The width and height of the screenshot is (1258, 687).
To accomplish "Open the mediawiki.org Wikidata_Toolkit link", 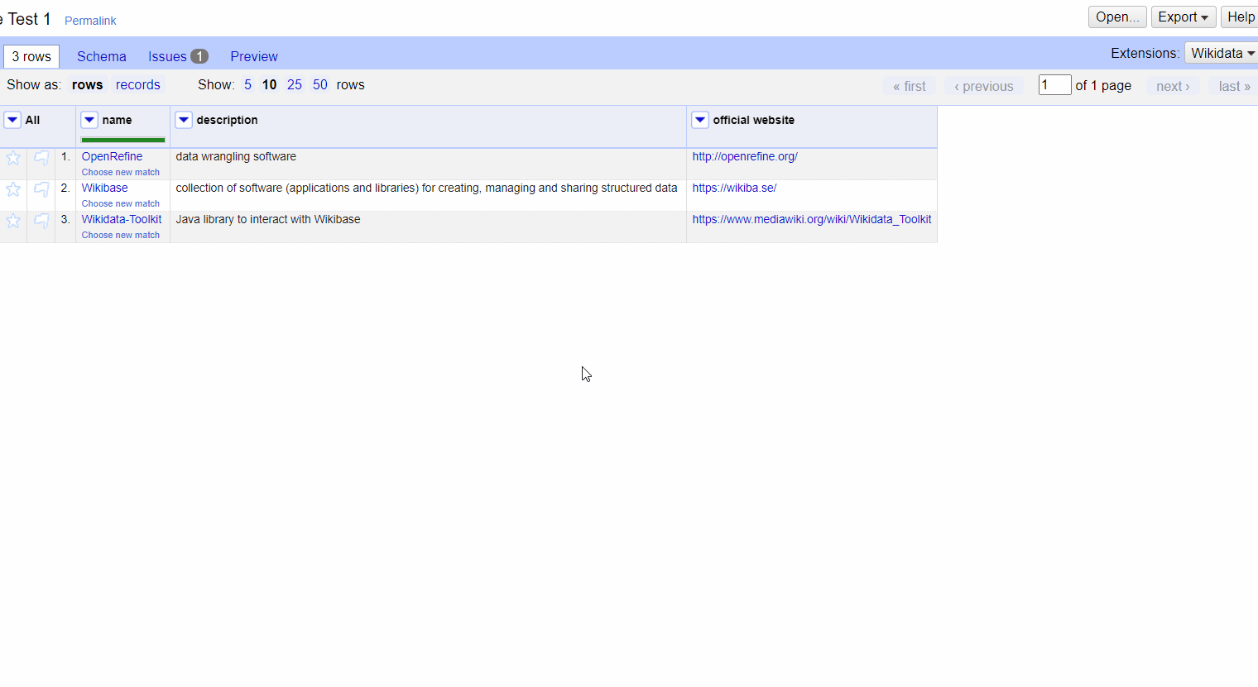I will click(812, 219).
